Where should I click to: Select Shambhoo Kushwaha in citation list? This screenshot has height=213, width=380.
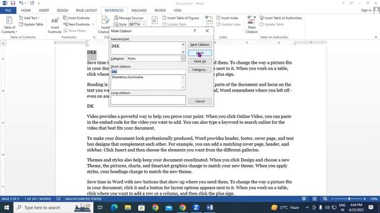128,78
